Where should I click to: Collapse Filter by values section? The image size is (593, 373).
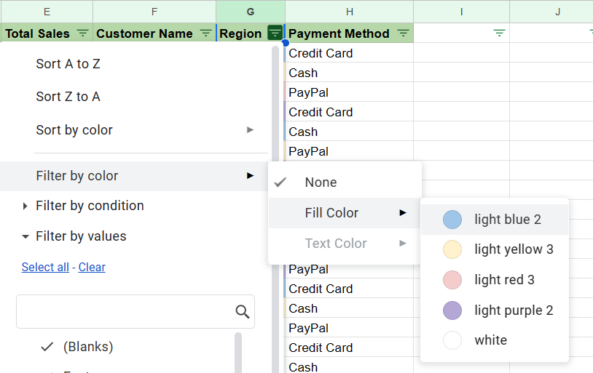pyautogui.click(x=25, y=237)
